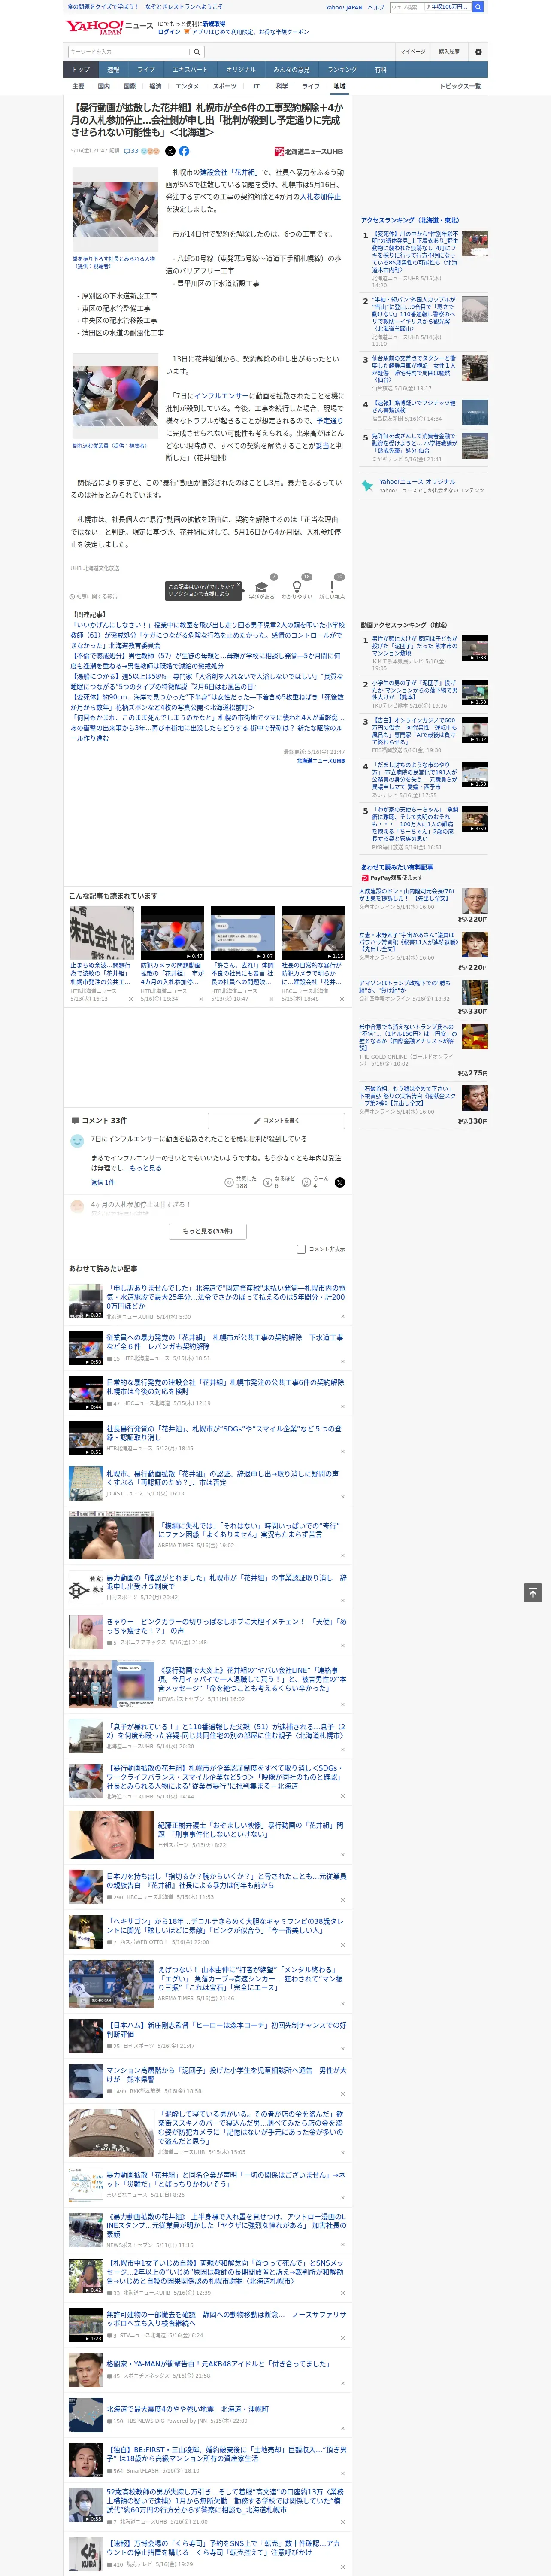551x2576 pixels.
Task: Expand replies via 返信 1件
Action: tap(103, 1182)
